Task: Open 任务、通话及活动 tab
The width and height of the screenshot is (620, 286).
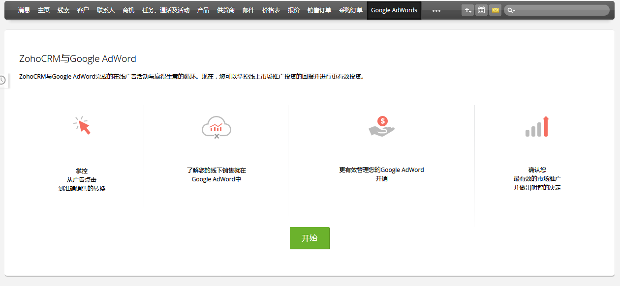Action: point(166,10)
